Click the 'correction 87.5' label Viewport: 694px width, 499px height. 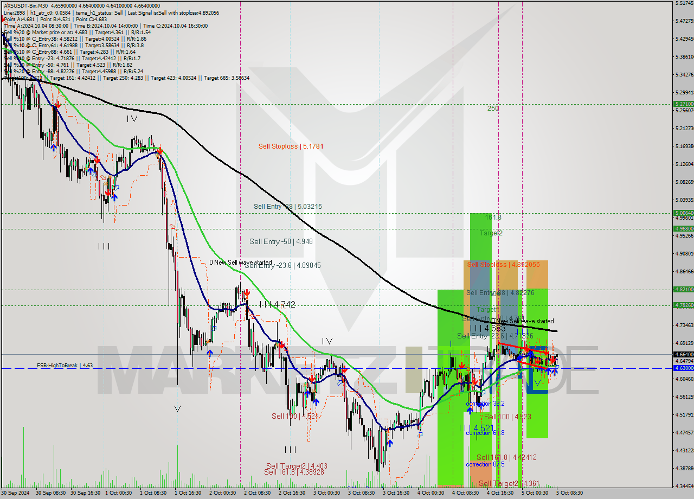[x=485, y=464]
